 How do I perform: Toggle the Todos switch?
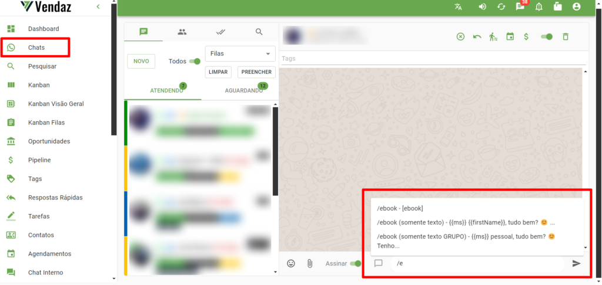pyautogui.click(x=195, y=61)
